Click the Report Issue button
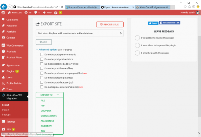 110,24
